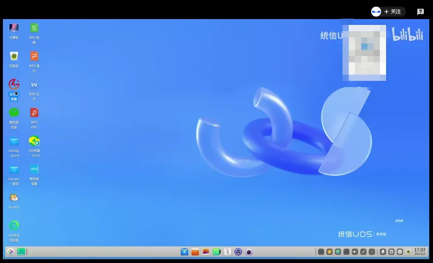Viewport: 433px width, 263px height.
Task: Open the control center gear dock icon
Action: pyautogui.click(x=238, y=252)
